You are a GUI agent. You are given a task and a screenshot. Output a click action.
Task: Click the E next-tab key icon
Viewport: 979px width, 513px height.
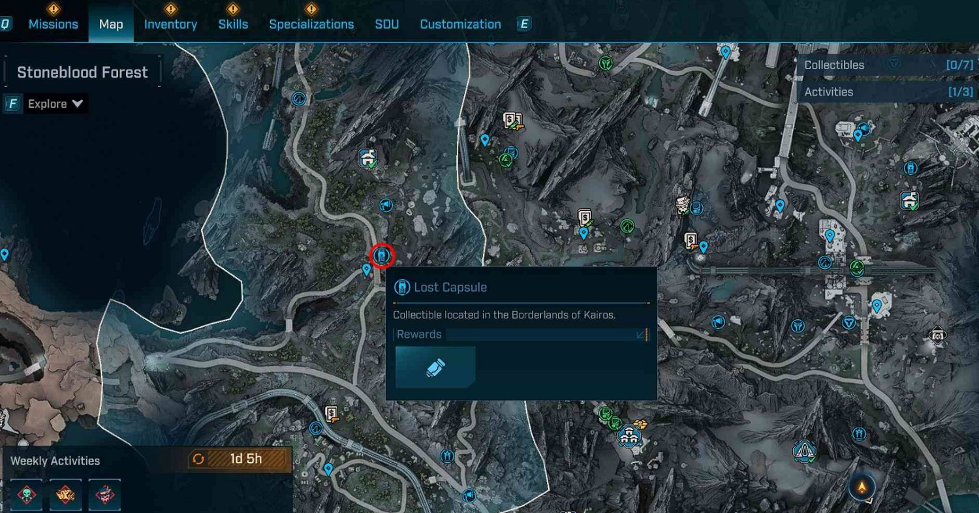click(523, 24)
